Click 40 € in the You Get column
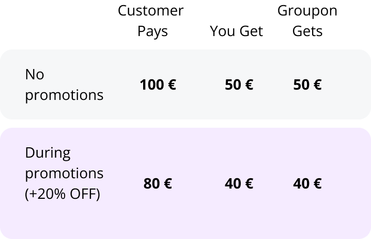The image size is (371, 239). tap(239, 183)
